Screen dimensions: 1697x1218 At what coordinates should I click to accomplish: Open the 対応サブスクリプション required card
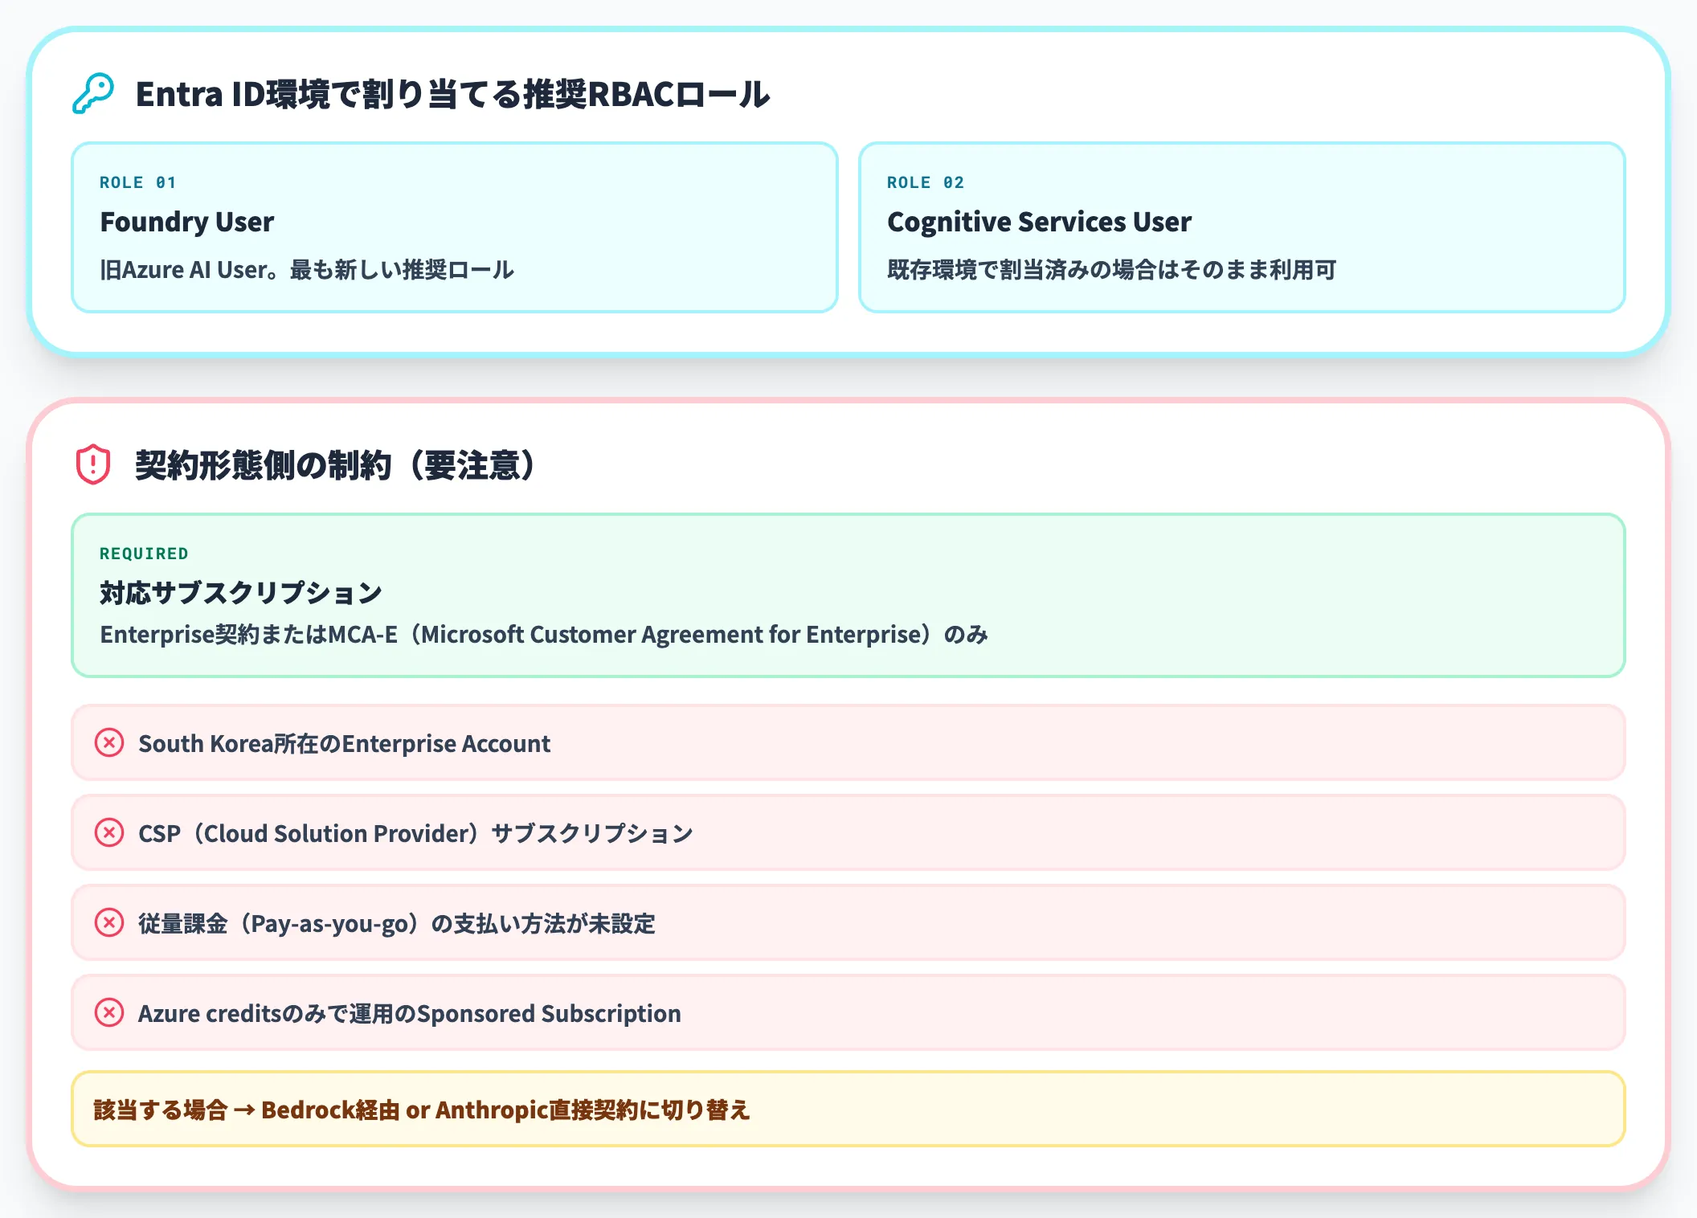[x=848, y=595]
